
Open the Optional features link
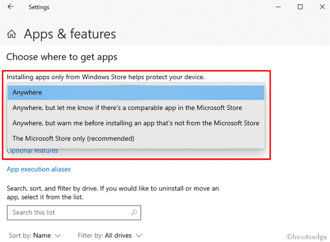click(32, 151)
